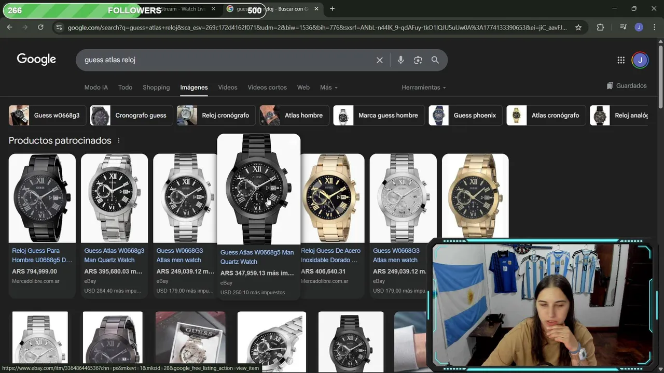Switch to Web results tab
The width and height of the screenshot is (664, 373).
point(303,88)
